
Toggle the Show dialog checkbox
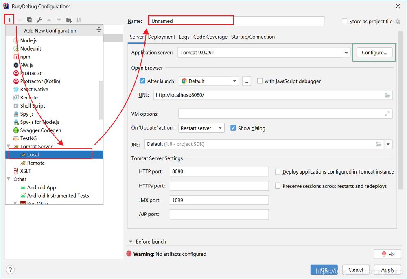(x=233, y=128)
